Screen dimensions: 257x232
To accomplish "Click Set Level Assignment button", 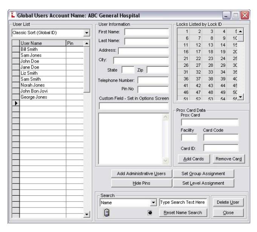I will [x=203, y=183].
